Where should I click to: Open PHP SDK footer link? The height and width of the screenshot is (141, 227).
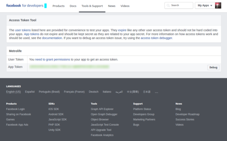(54, 125)
